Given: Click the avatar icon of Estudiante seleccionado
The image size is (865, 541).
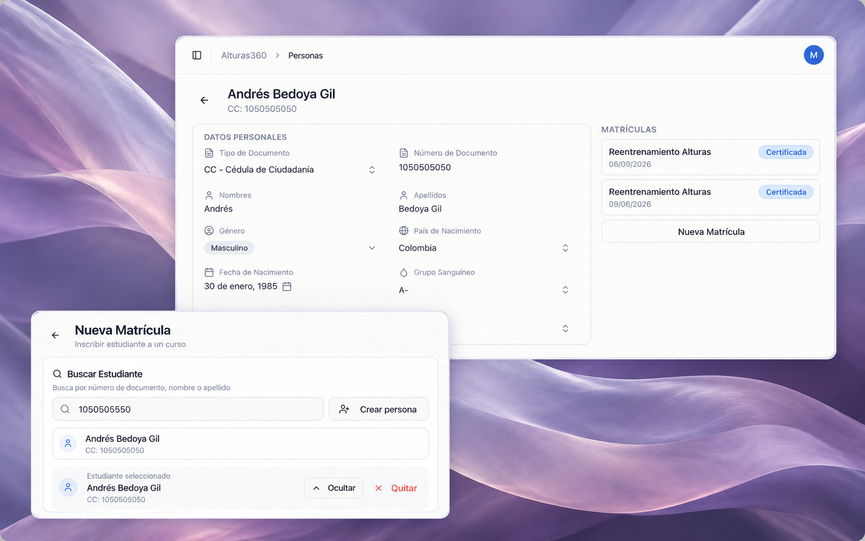Looking at the screenshot, I should tap(68, 488).
